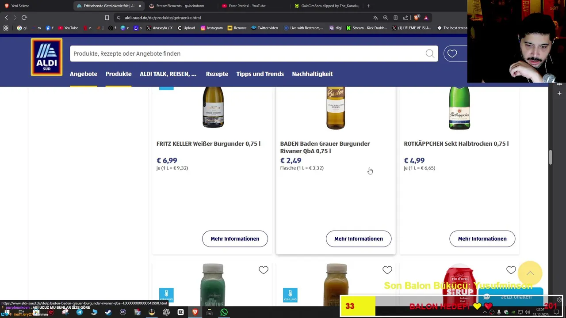
Task: Open the Remove bookmark
Action: 237,28
